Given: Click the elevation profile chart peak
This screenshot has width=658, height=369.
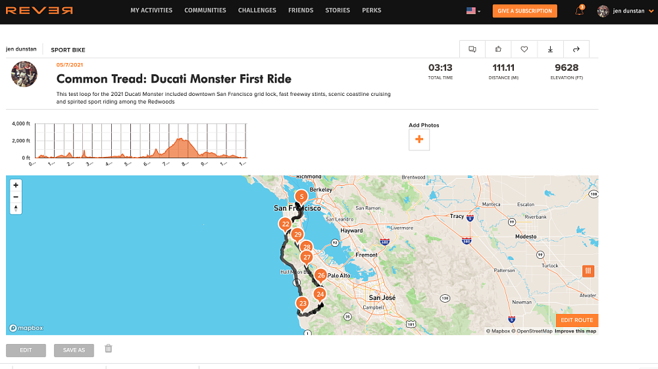Looking at the screenshot, I should [181, 140].
